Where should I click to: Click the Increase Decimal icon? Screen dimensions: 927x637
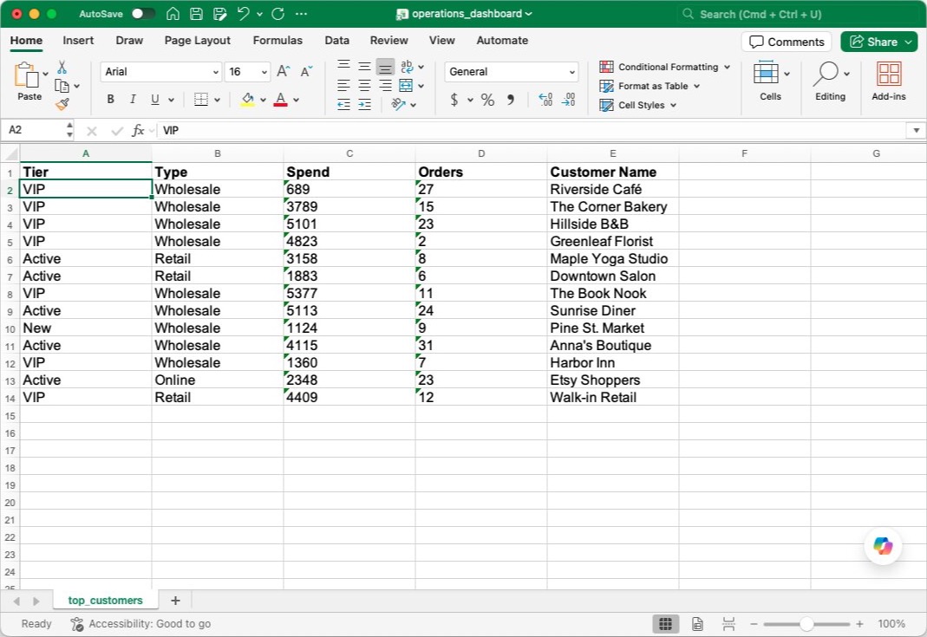point(545,100)
